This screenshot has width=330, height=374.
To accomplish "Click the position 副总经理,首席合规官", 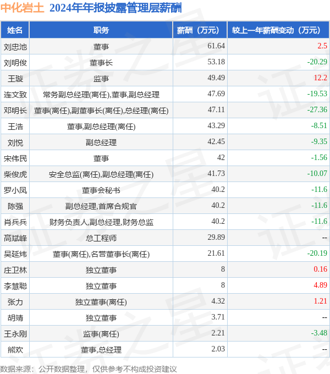I will tap(101, 206).
